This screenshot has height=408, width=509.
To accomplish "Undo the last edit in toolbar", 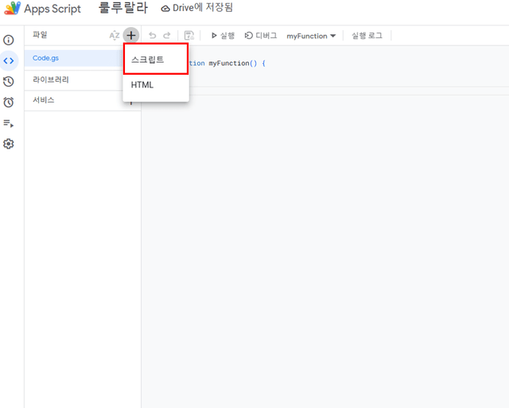I will click(x=153, y=36).
